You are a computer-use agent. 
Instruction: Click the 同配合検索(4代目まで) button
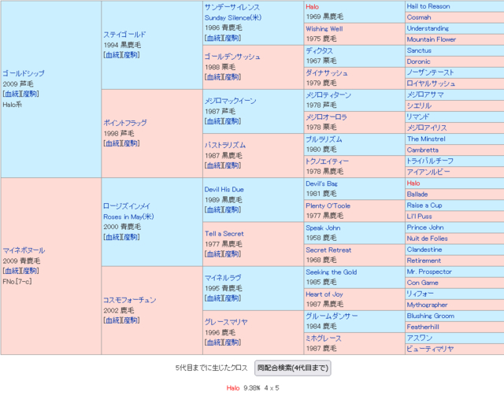[x=294, y=368]
